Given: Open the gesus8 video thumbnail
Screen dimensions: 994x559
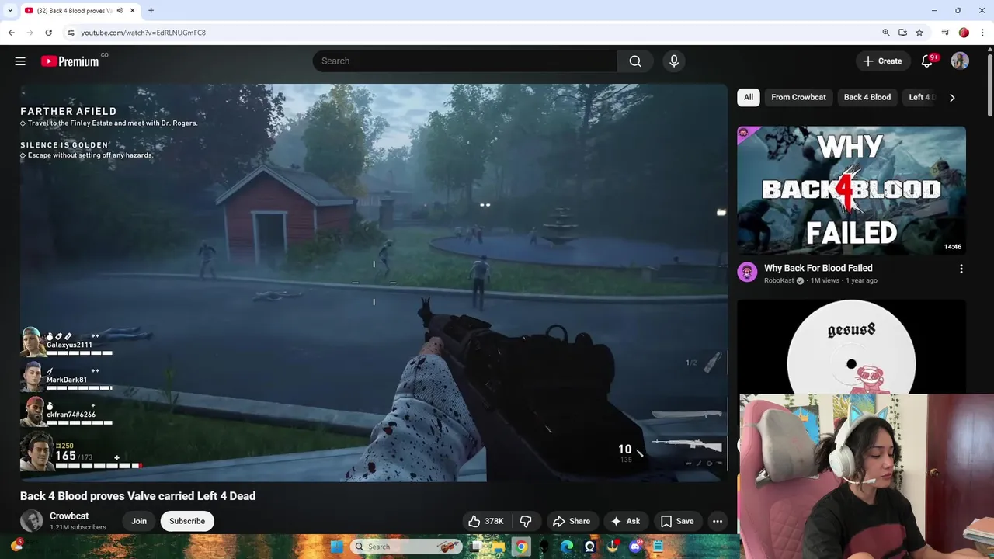Looking at the screenshot, I should click(851, 346).
